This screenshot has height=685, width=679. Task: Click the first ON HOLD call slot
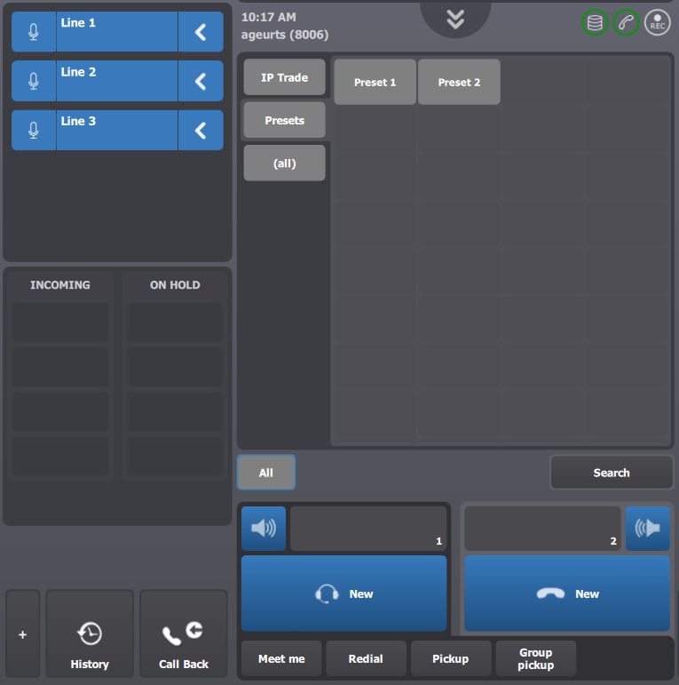click(x=175, y=322)
